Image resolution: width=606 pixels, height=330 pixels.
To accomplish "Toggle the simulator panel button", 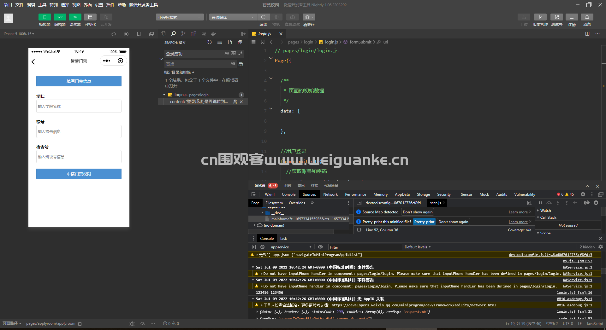I will [45, 17].
